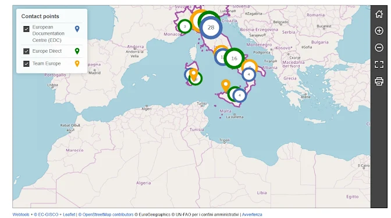Open blue cluster 4 near Puglia
The height and width of the screenshot is (218, 391).
pos(248,74)
